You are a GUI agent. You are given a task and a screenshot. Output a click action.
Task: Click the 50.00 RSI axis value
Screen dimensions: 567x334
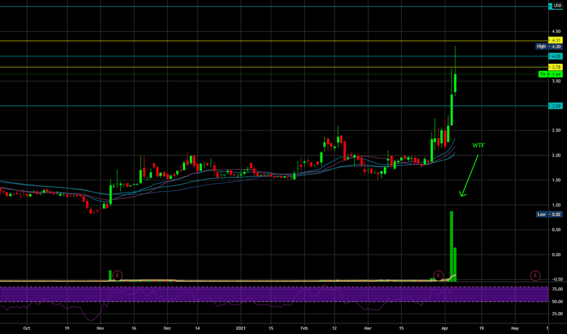point(557,301)
